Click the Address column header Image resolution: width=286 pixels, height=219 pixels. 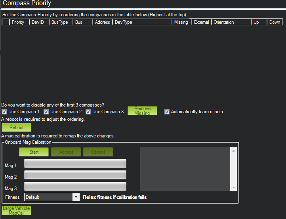(x=103, y=22)
